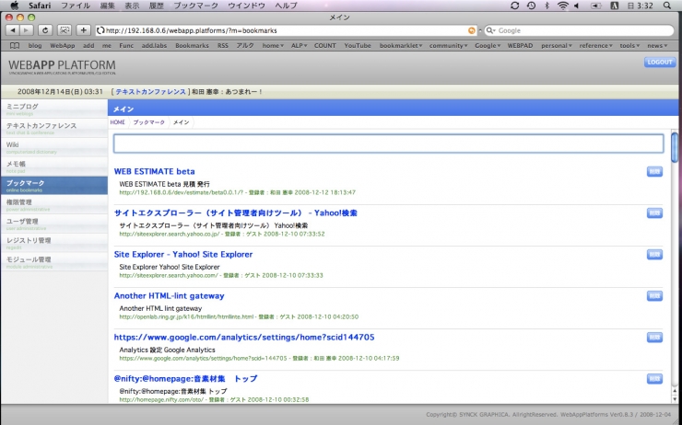
Task: Delete the google analytics bookmark
Action: pos(654,338)
